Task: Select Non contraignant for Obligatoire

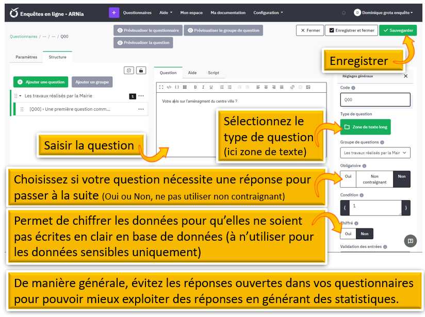Action: (374, 179)
